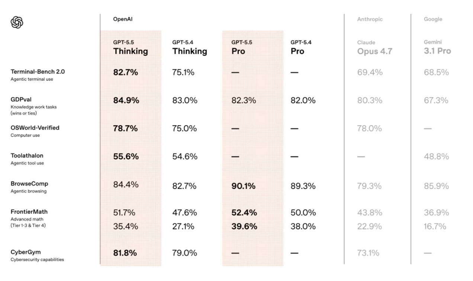Click the Anthropic vendor label
The width and height of the screenshot is (473, 281).
(x=370, y=19)
